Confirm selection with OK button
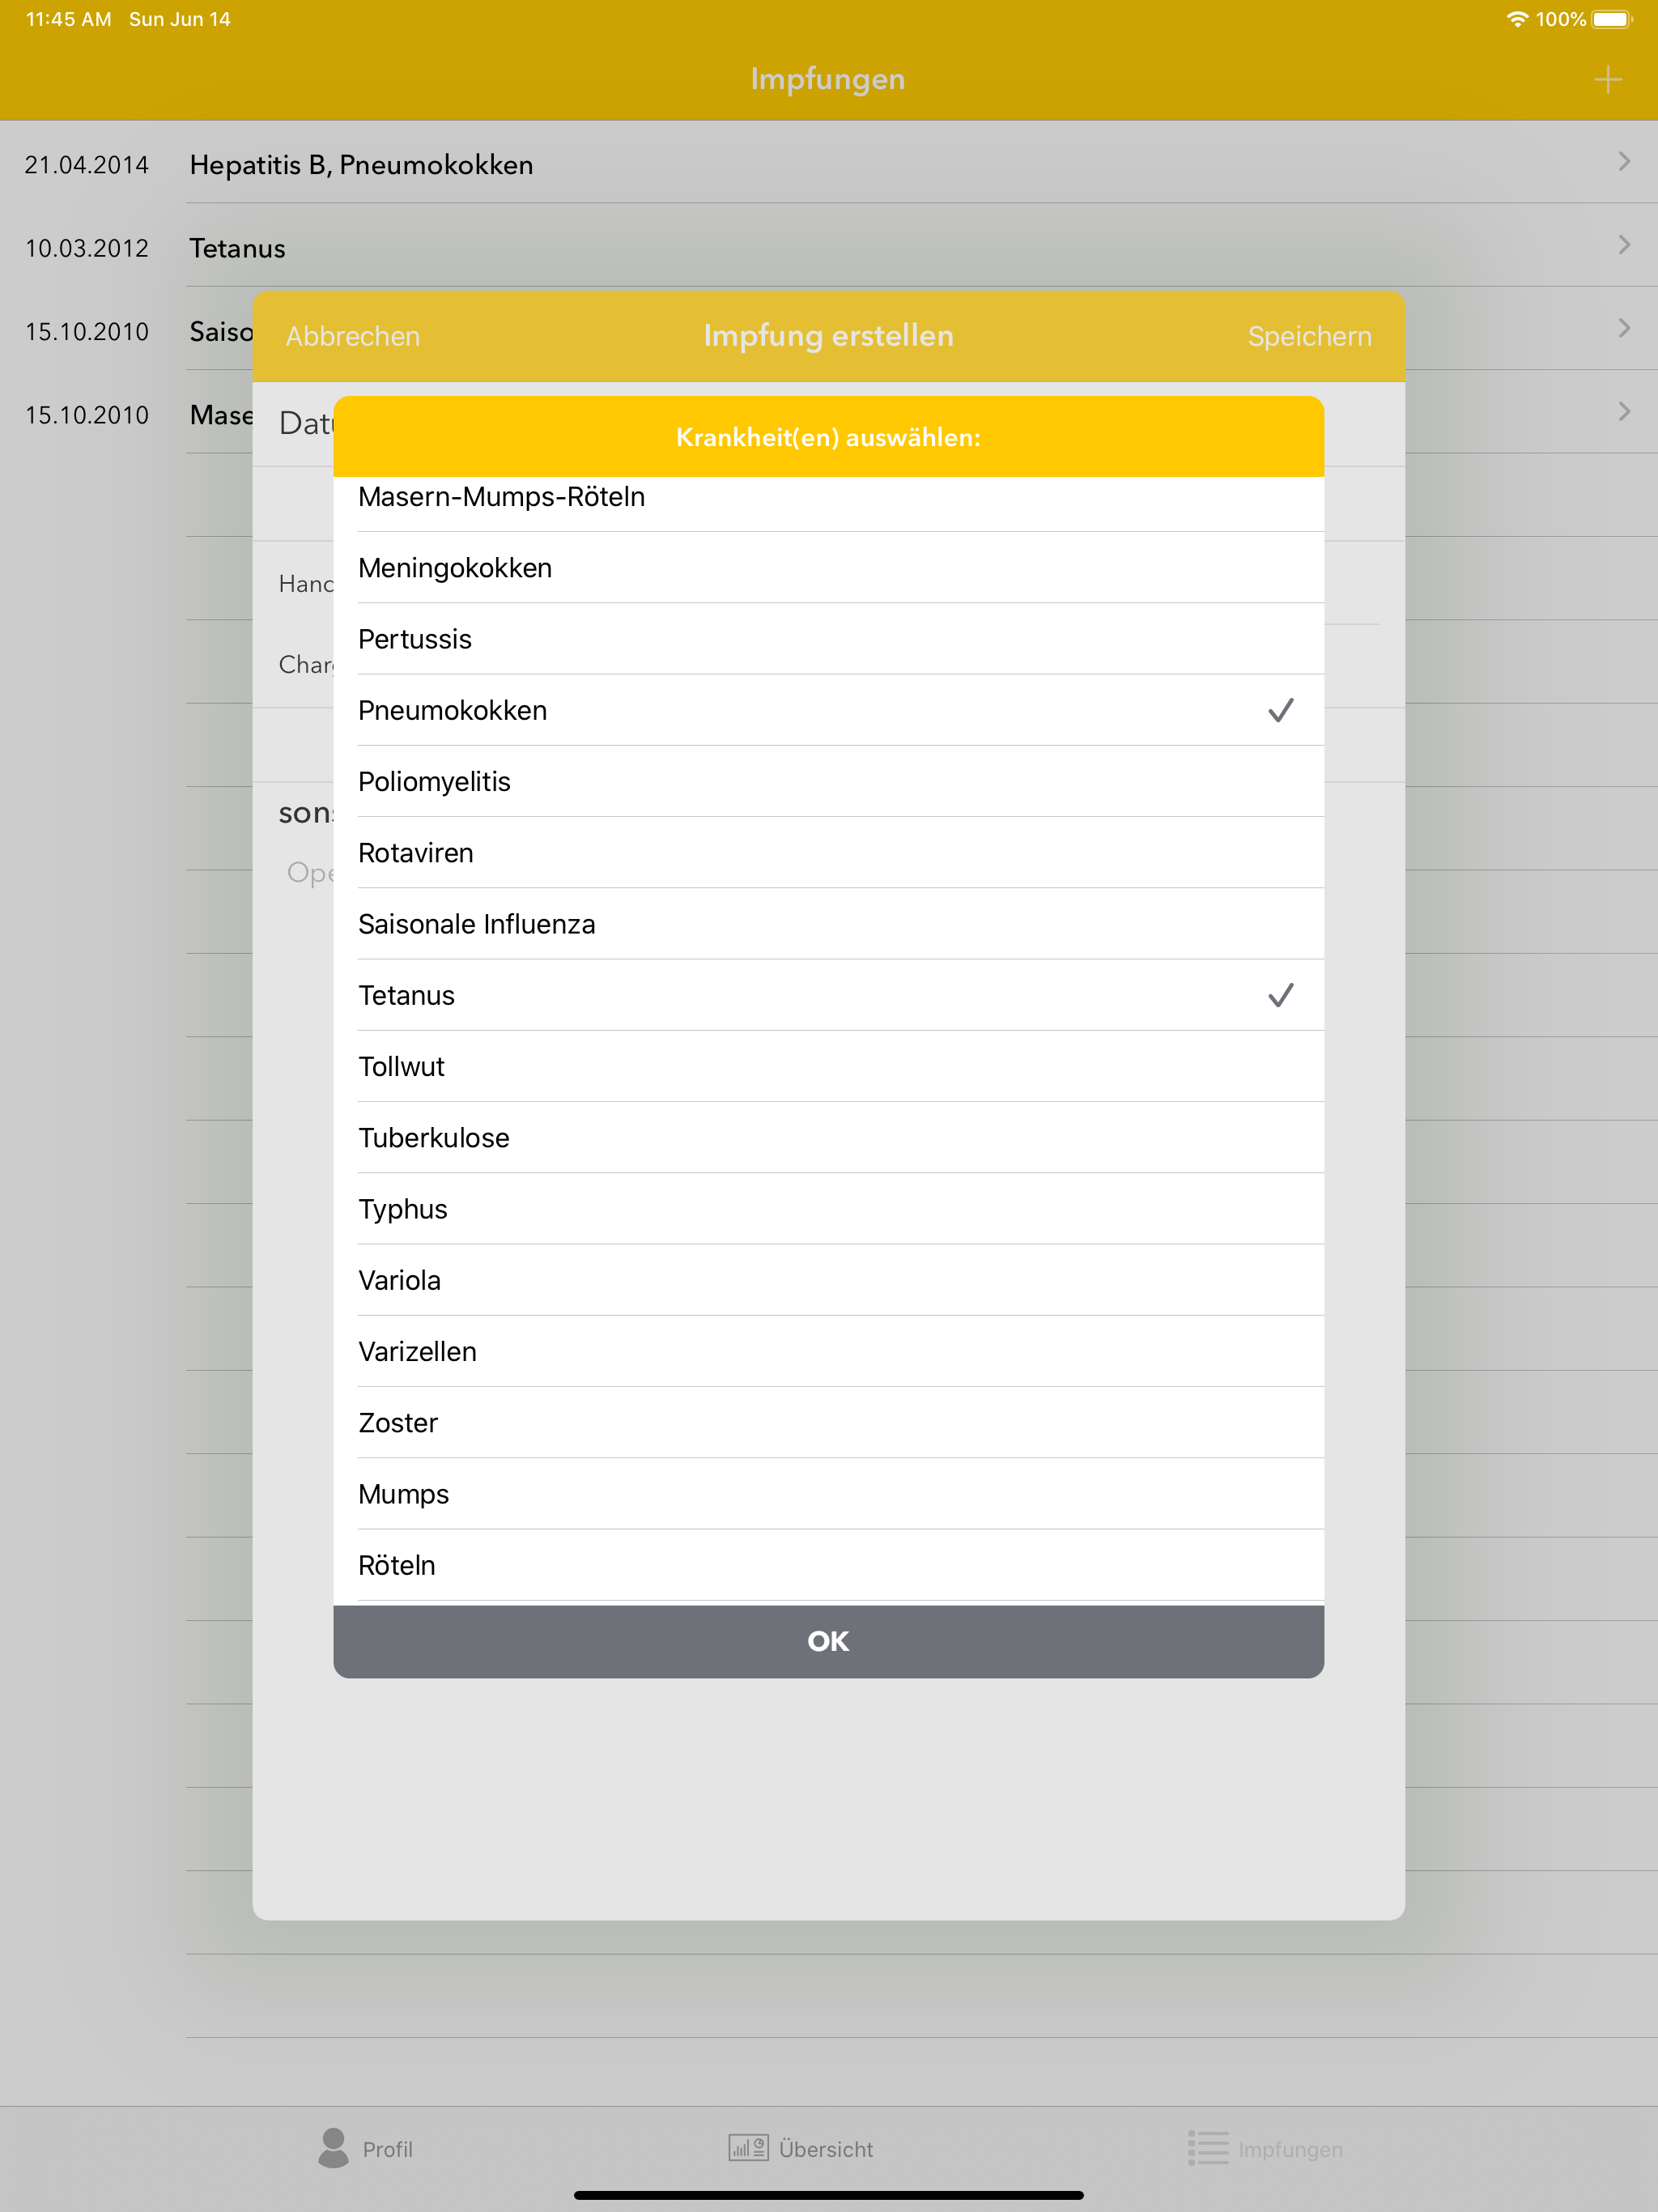1658x2212 pixels. [828, 1641]
